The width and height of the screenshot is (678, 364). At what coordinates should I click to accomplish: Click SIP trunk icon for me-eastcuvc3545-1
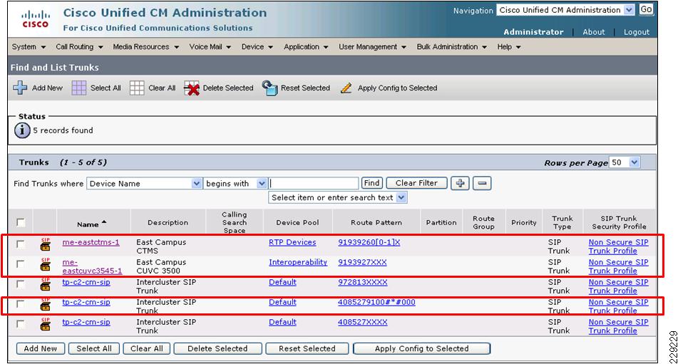coord(46,264)
